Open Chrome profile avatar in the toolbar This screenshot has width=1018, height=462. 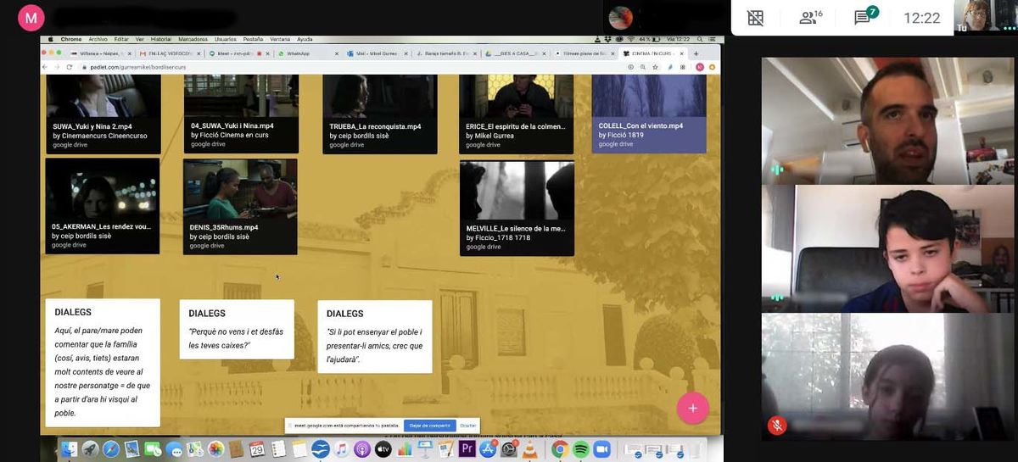tap(699, 66)
